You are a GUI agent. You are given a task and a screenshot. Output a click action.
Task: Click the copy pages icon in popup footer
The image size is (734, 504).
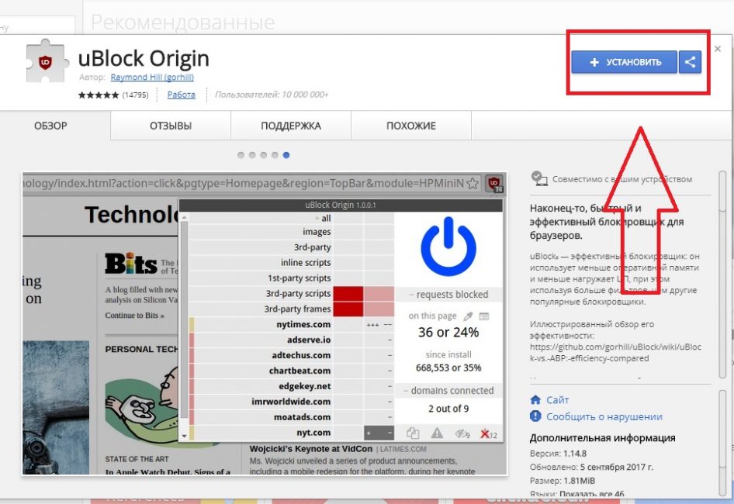tap(413, 433)
